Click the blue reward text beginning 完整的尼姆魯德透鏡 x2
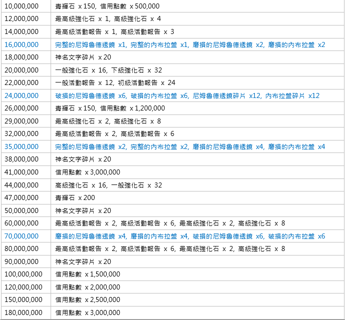This screenshot has height=320, width=345. click(x=190, y=146)
